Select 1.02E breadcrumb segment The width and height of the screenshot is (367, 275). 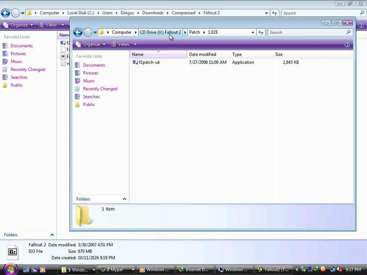coord(213,32)
